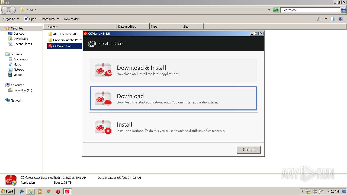Launch Windows Media Player from taskbar
The image size is (347, 195).
[x=40, y=191]
